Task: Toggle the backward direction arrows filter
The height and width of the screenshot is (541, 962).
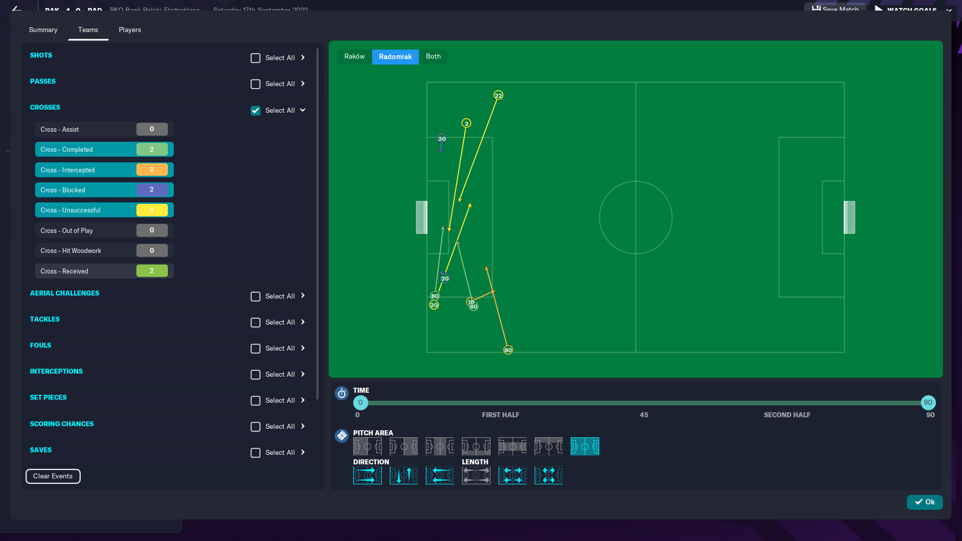Action: tap(440, 475)
